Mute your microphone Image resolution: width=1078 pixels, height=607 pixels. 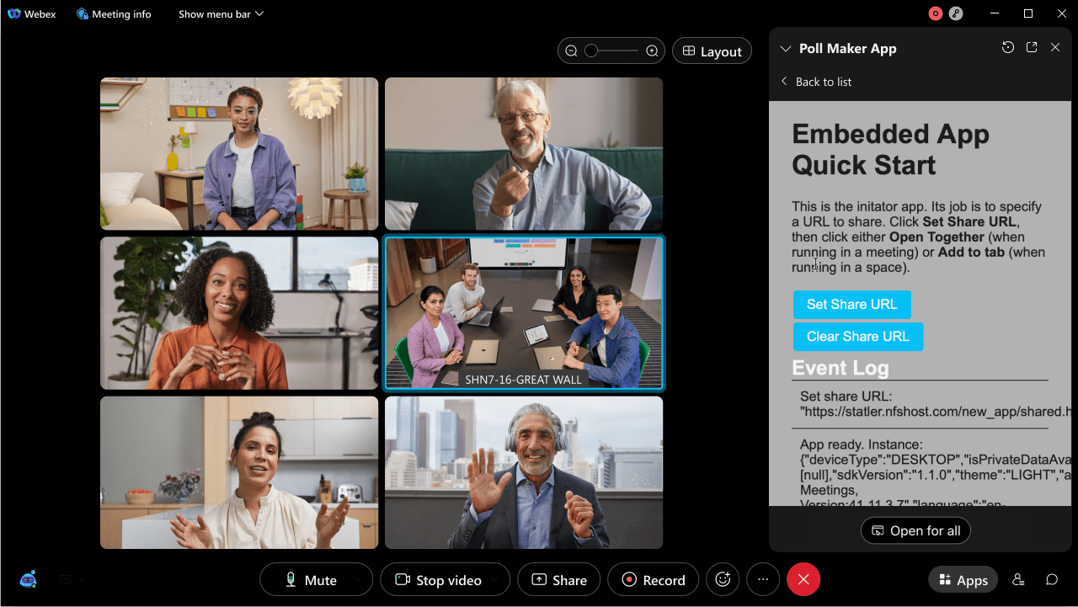click(310, 579)
